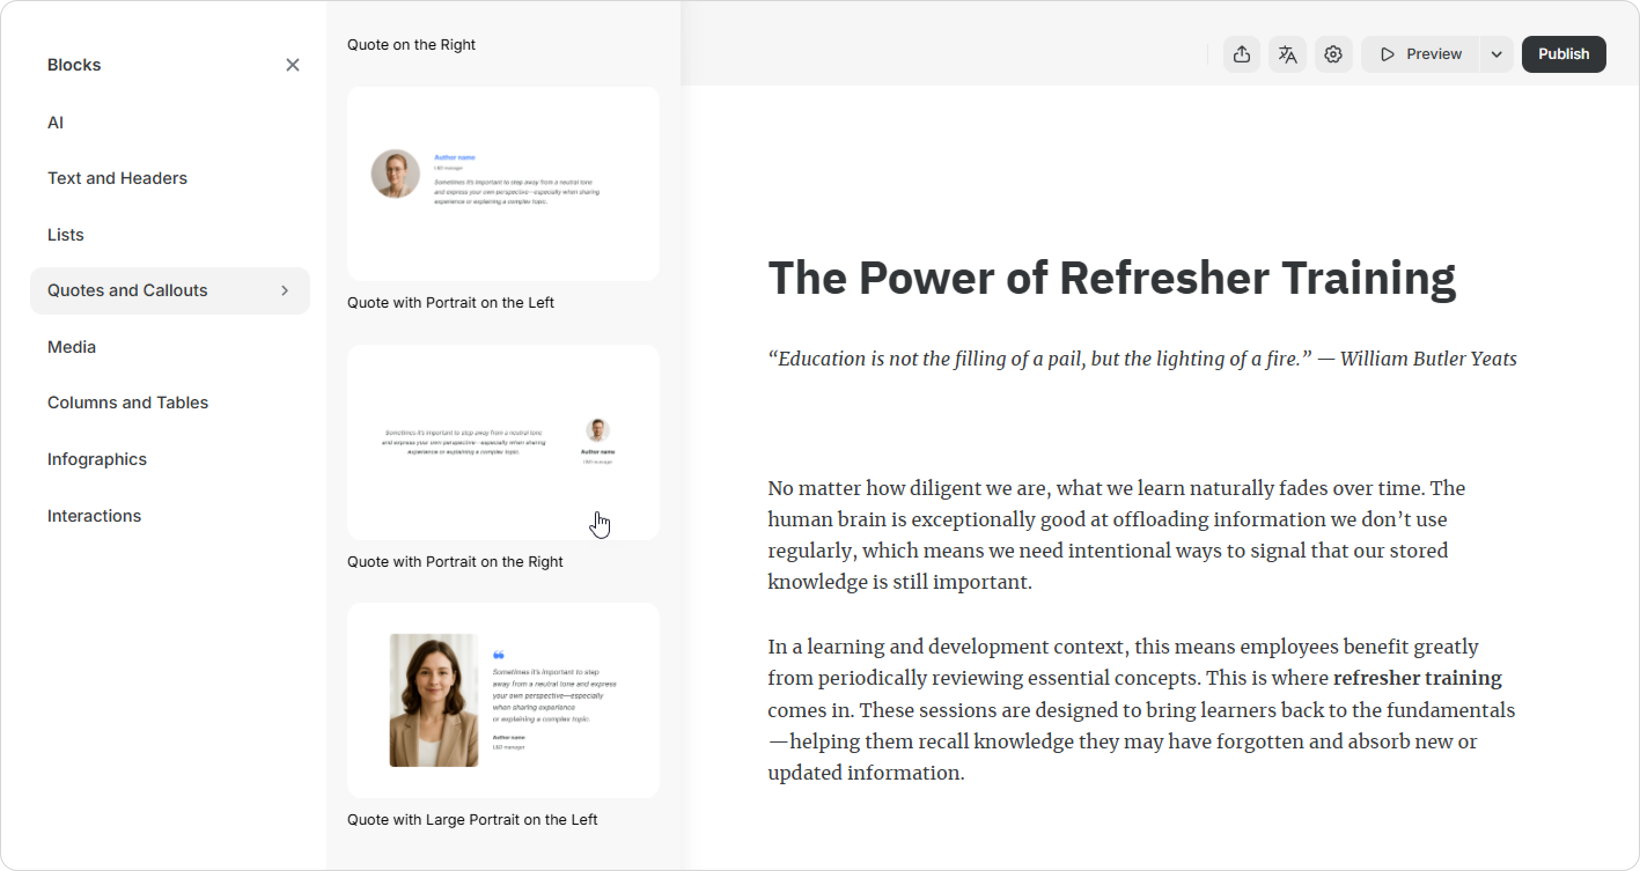
Task: Open the Interactions category
Action: click(94, 516)
